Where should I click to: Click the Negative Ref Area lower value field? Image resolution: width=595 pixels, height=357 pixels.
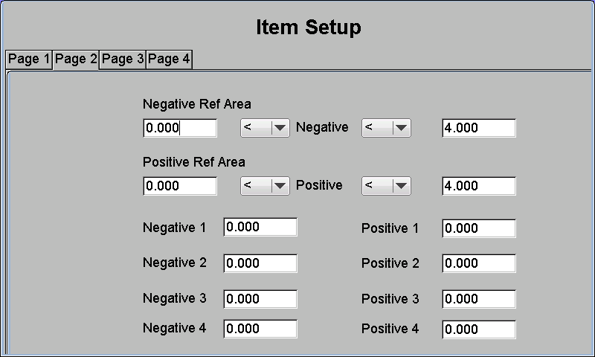pyautogui.click(x=180, y=128)
